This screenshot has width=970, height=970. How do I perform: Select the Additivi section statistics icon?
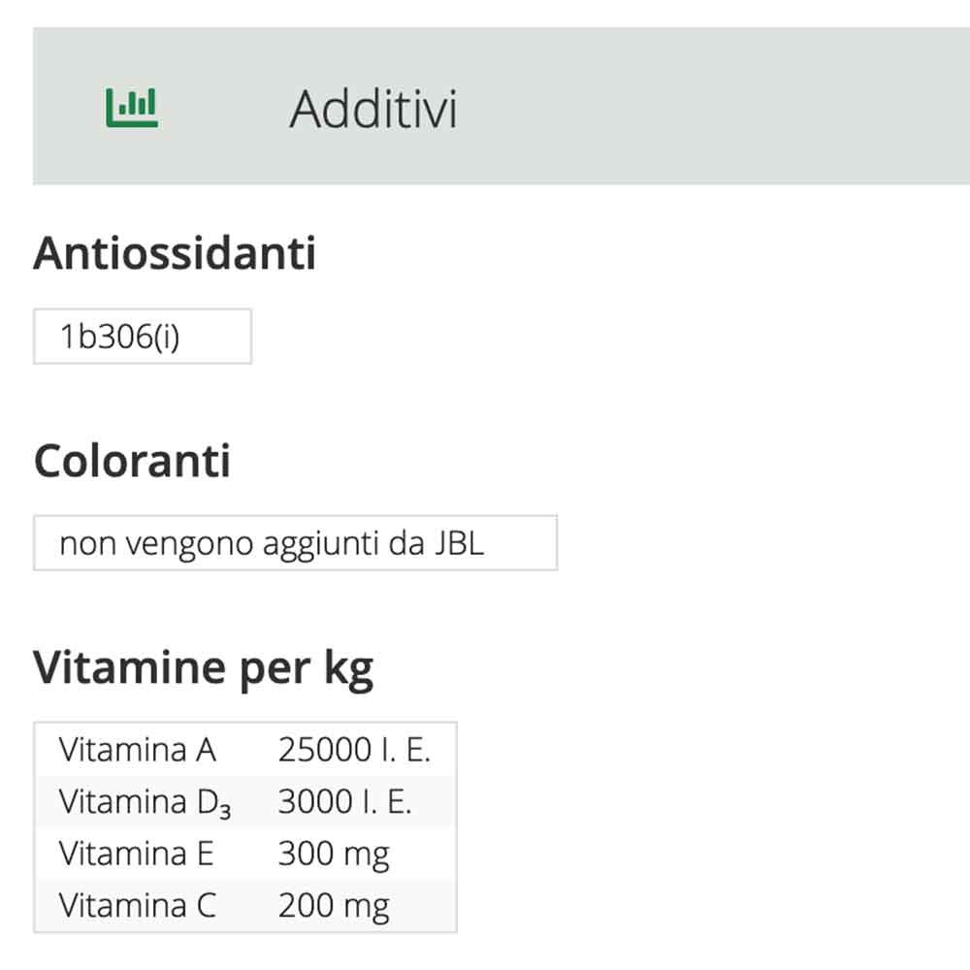pyautogui.click(x=133, y=107)
